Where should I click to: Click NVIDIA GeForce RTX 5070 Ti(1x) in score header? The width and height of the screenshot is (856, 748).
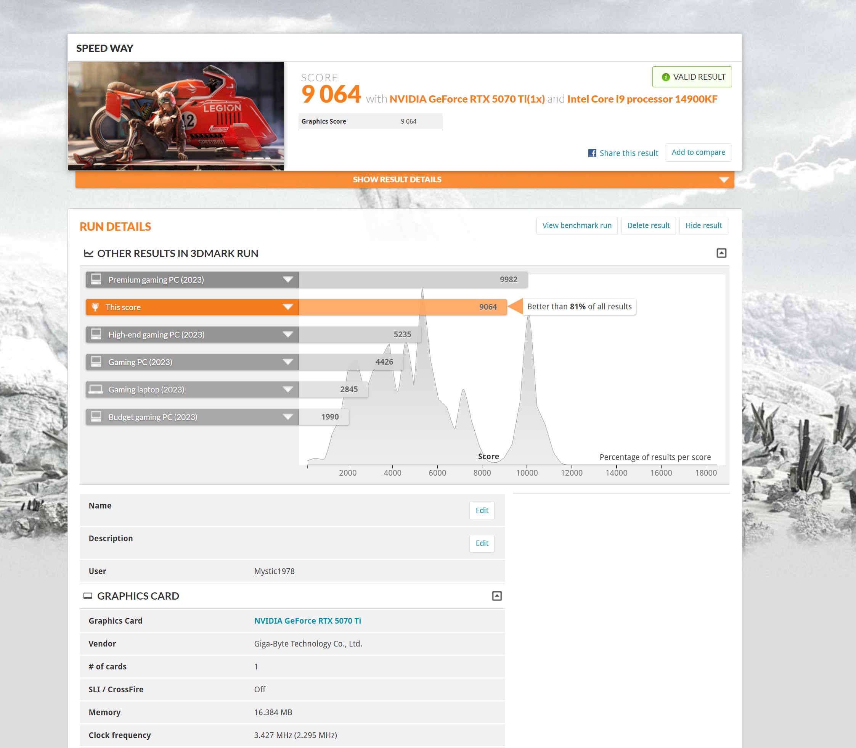467,99
